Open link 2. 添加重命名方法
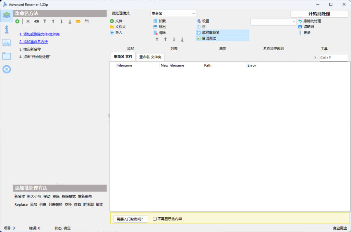This screenshot has height=232, width=351. (x=34, y=42)
